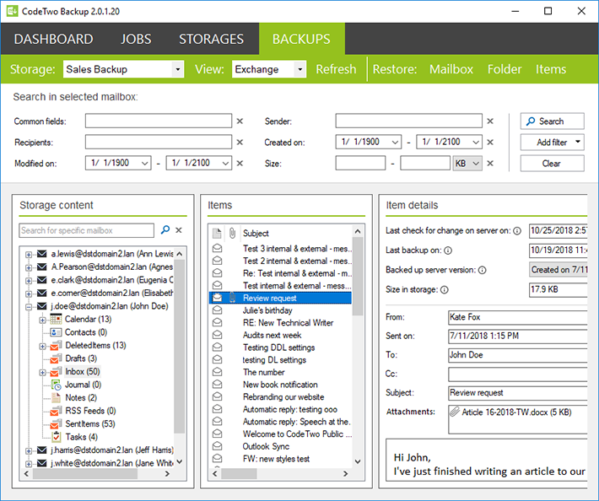Viewport: 599px width, 501px height.
Task: Click Restore Mailbox
Action: pyautogui.click(x=451, y=69)
